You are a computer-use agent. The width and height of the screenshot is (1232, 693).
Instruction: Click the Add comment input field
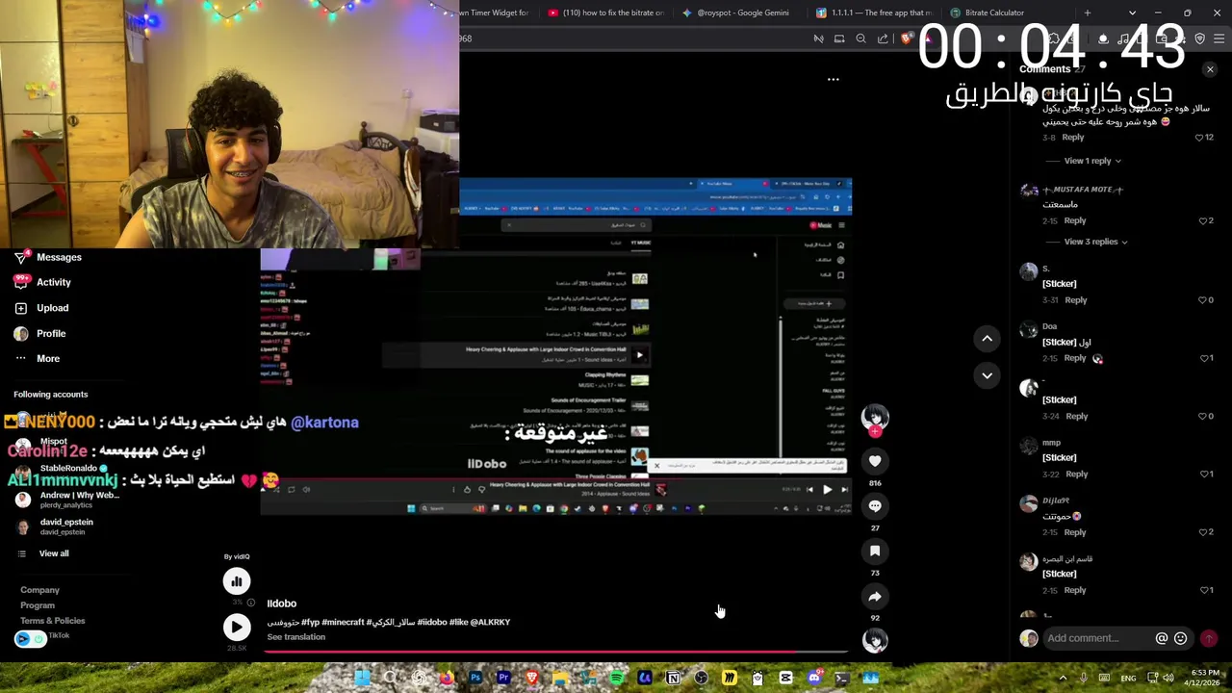1099,638
